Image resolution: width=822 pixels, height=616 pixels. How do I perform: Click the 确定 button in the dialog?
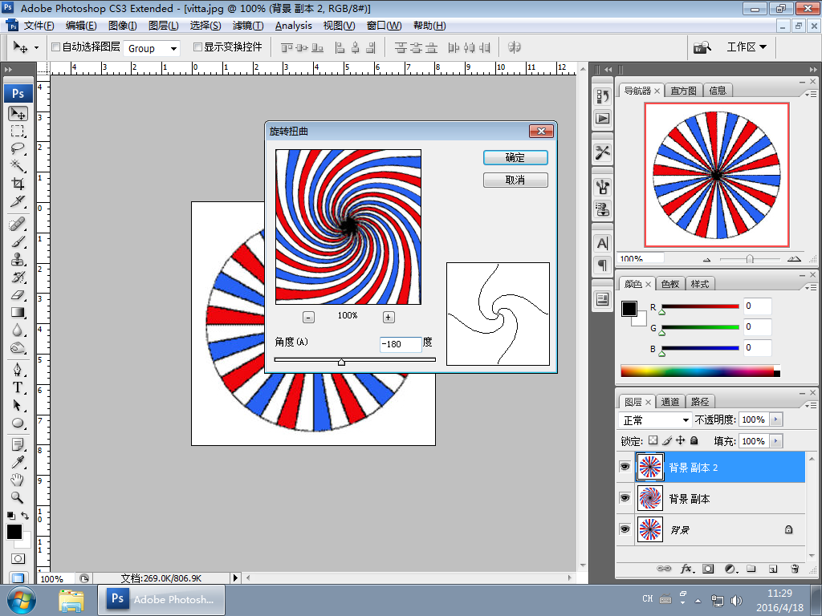click(515, 158)
